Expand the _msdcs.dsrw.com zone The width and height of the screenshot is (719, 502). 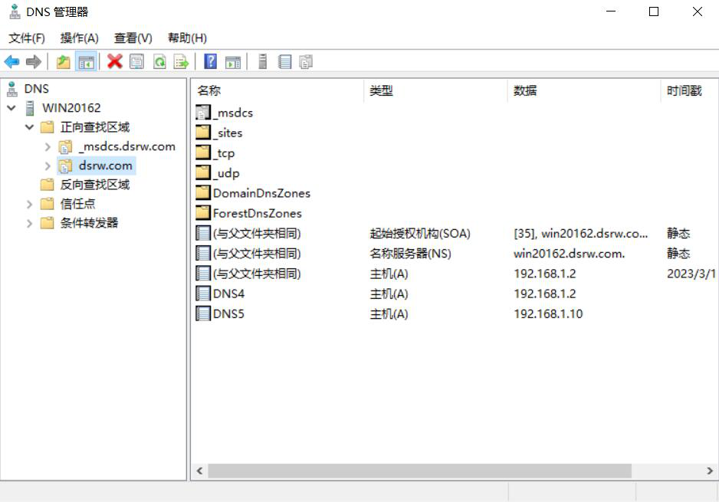[x=48, y=146]
